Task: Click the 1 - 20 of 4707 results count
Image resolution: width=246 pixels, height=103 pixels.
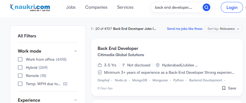Action: point(101,29)
